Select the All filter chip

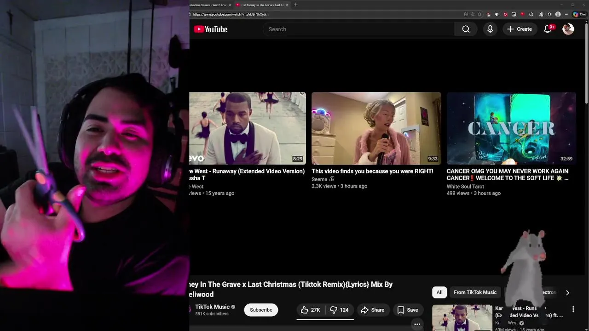439,292
